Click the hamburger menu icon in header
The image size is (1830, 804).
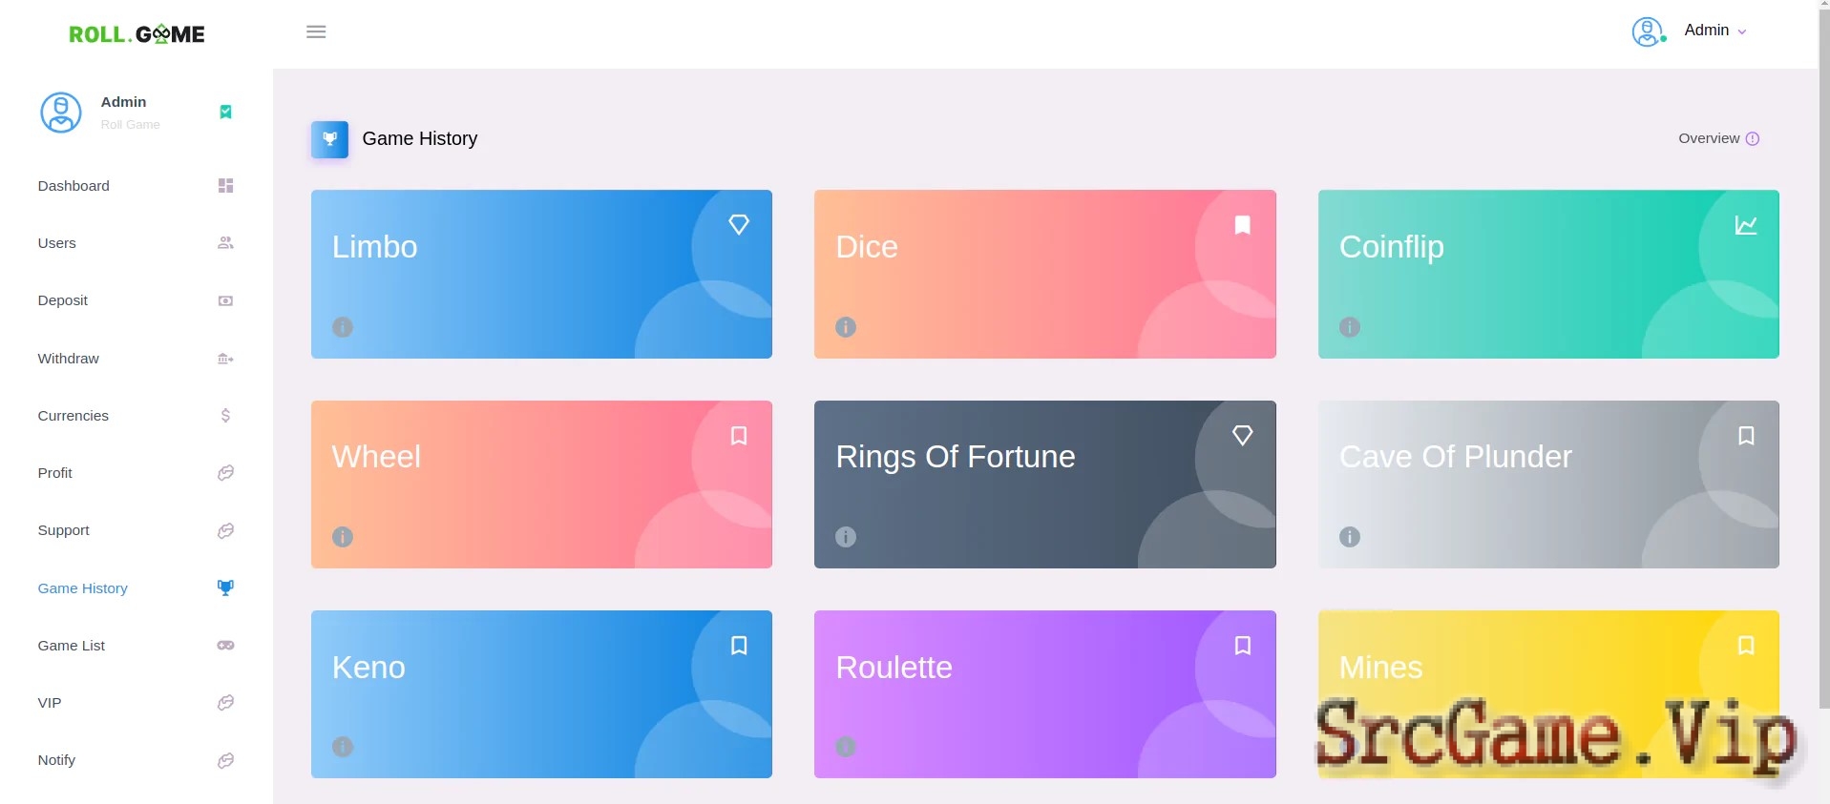(x=316, y=32)
